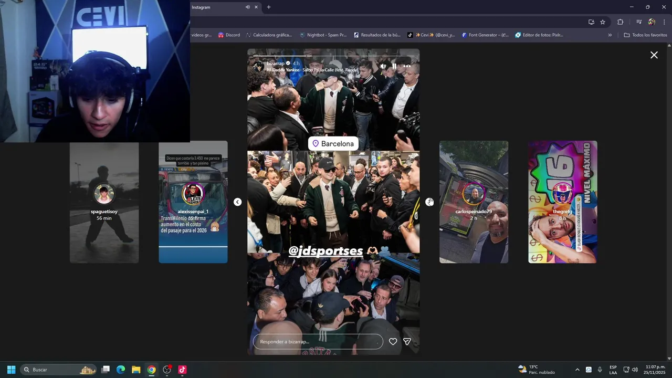Open the TikTok app in the taskbar
This screenshot has width=672, height=378.
182,370
